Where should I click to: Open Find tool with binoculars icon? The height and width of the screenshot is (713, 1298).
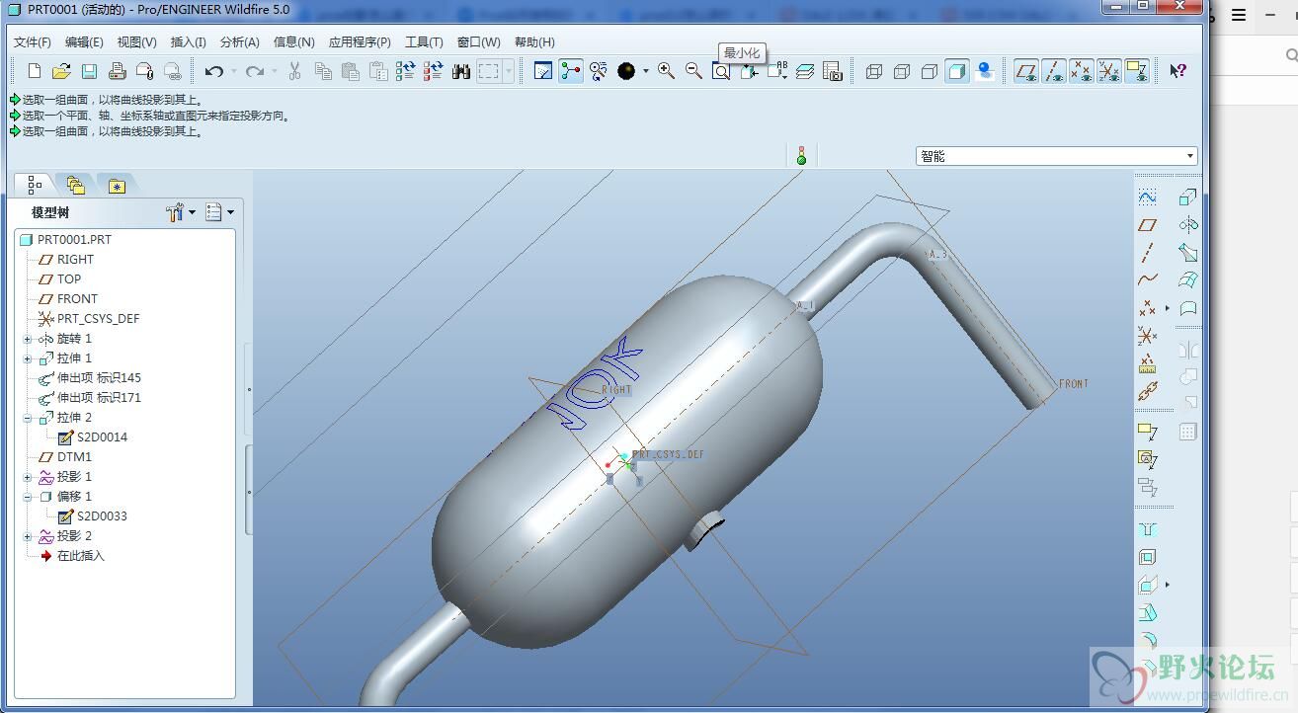tap(460, 71)
